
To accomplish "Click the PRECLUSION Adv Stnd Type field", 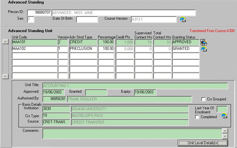I will (x=83, y=49).
